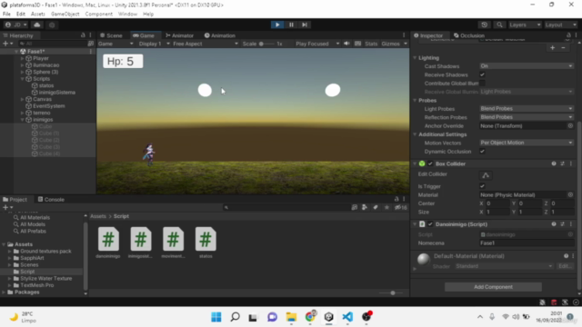Viewport: 582px width, 327px height.
Task: Disable the Danoinimigo script component checkbox
Action: click(430, 224)
